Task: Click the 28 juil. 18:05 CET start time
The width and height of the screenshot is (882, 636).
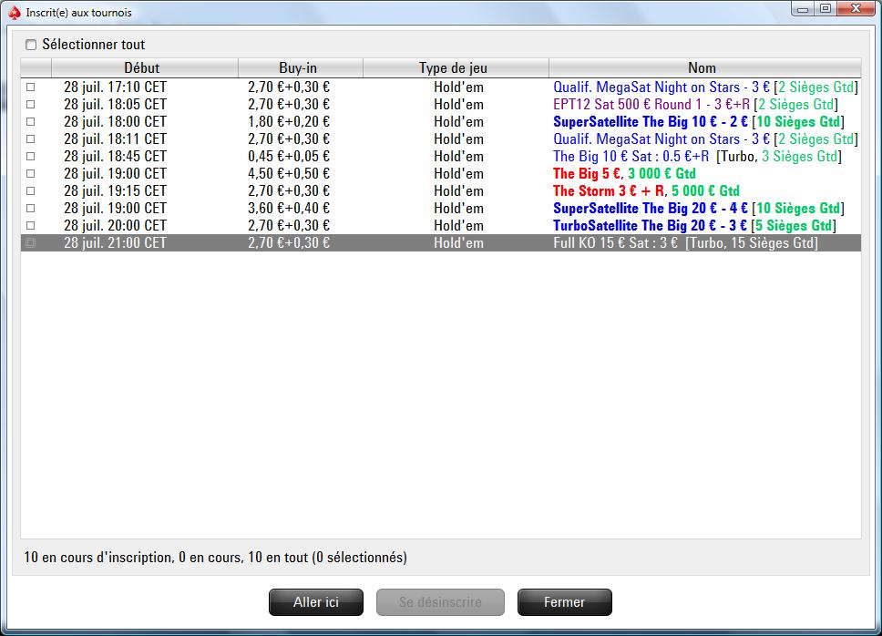Action: click(x=116, y=105)
